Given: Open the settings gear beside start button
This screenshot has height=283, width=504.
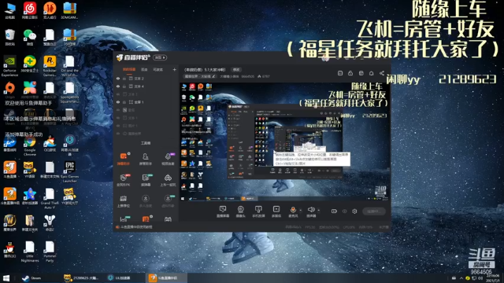Looking at the screenshot, I should click(354, 211).
